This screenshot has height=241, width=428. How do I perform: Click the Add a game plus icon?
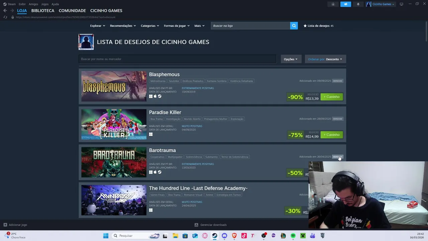click(5, 225)
